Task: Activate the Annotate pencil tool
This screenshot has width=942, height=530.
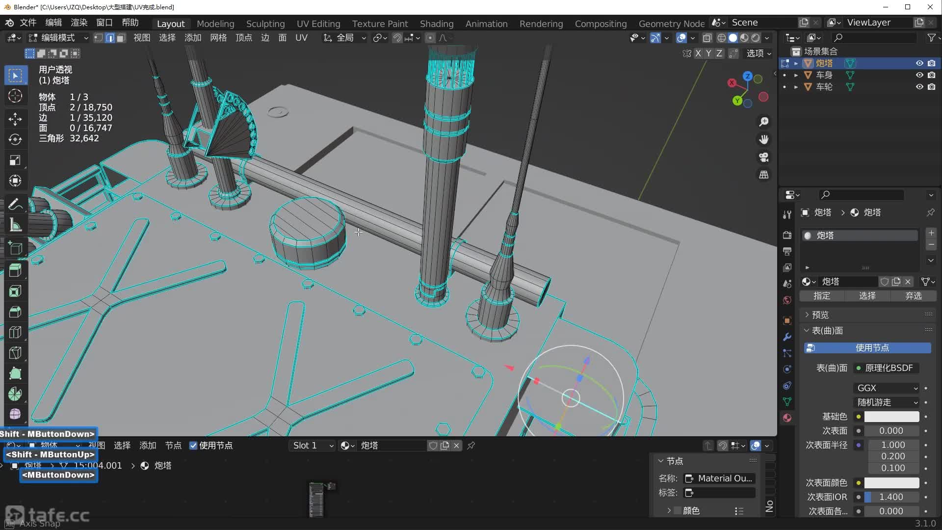Action: click(x=15, y=204)
